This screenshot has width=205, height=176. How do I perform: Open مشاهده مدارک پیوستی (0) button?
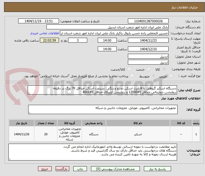point(115,169)
